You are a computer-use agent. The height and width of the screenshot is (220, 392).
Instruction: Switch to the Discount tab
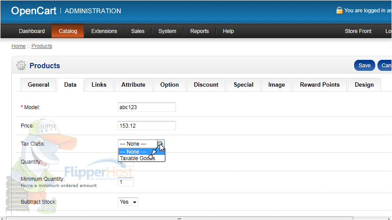206,85
